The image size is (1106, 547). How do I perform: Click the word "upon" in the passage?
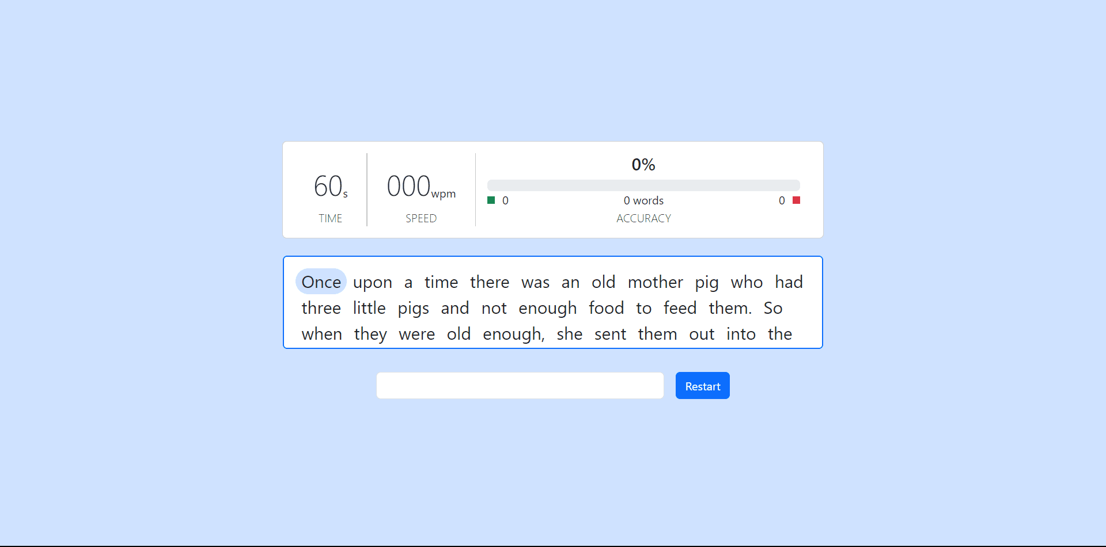click(x=372, y=282)
